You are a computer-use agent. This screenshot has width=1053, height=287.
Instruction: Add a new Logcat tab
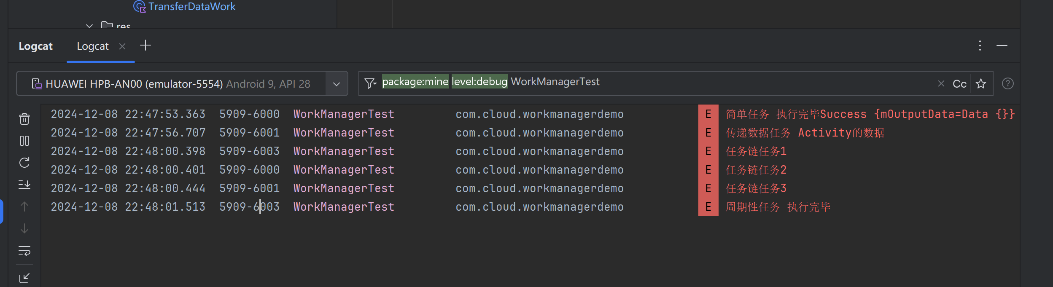[145, 46]
